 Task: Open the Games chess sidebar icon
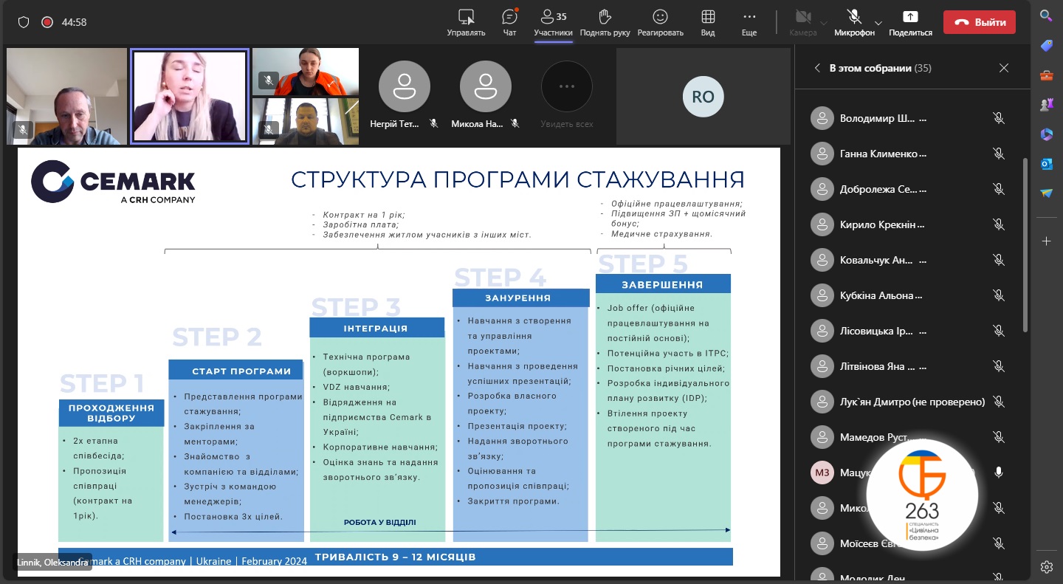[x=1046, y=105]
